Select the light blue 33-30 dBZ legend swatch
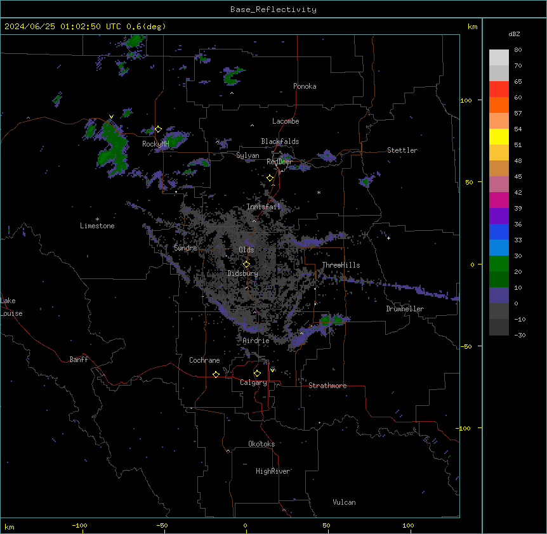This screenshot has height=534, width=547. [x=499, y=248]
